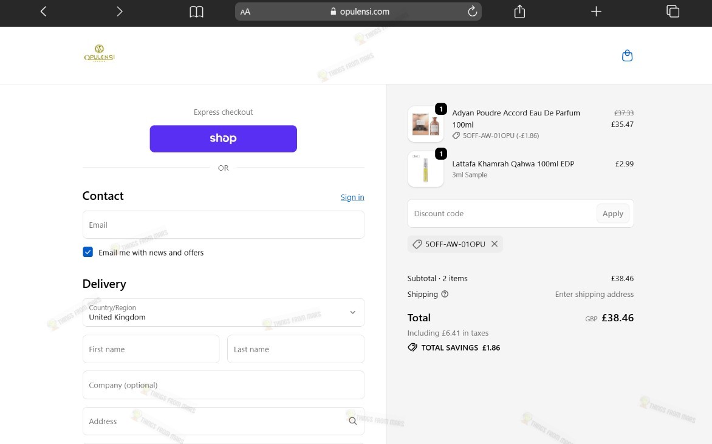Screen dimensions: 712x444
Task: Click the 'Enter shipping address' text
Action: (x=594, y=294)
